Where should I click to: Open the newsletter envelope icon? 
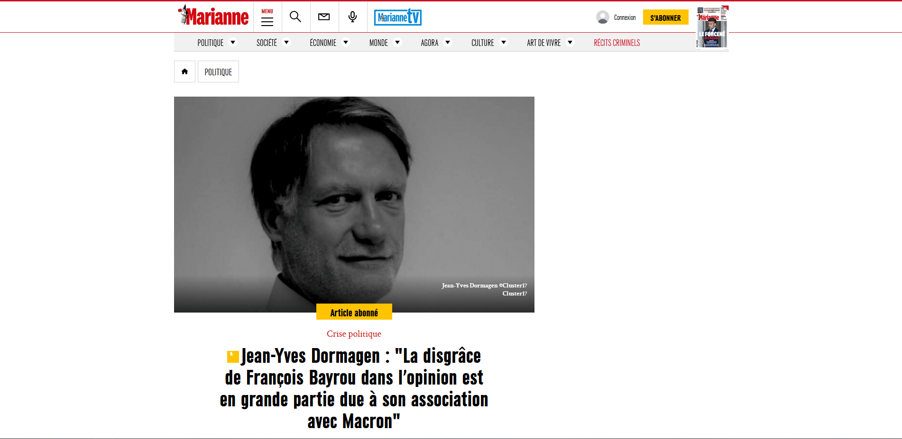[x=324, y=17]
